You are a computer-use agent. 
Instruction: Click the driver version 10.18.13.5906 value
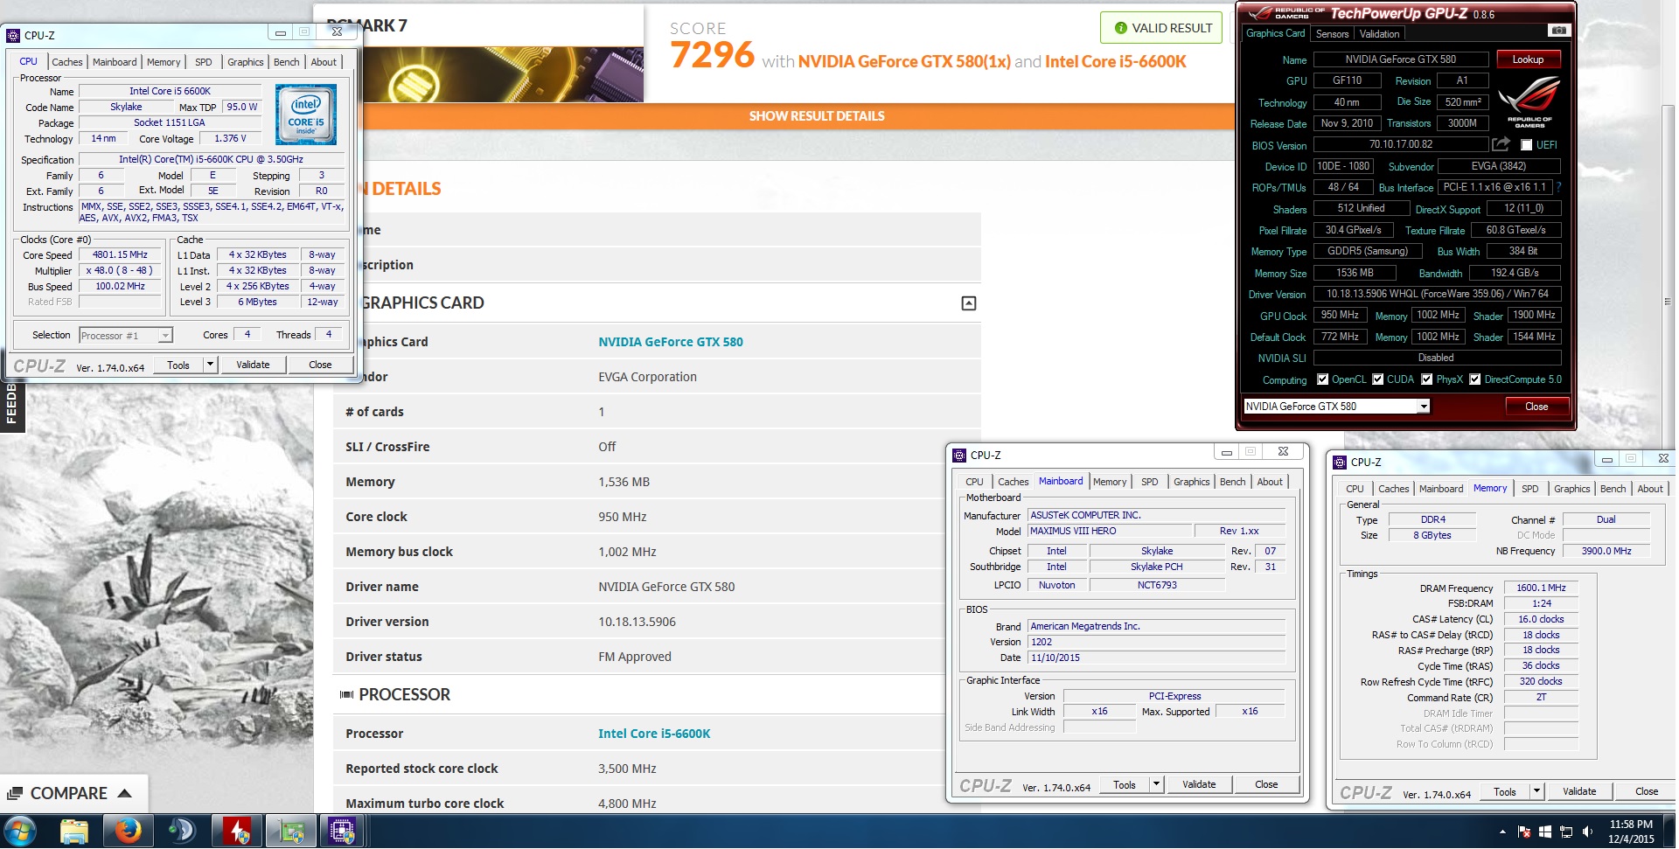click(x=637, y=622)
